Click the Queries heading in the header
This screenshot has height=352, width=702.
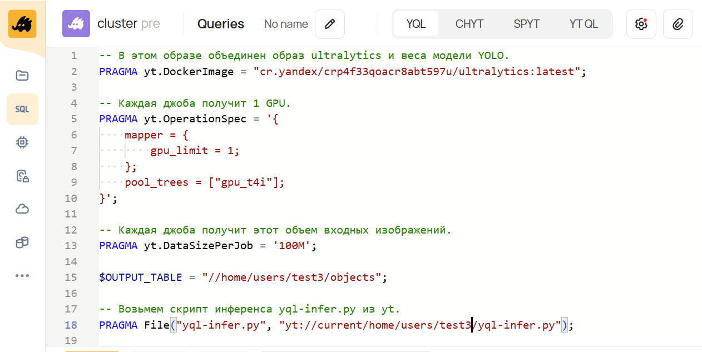(221, 24)
